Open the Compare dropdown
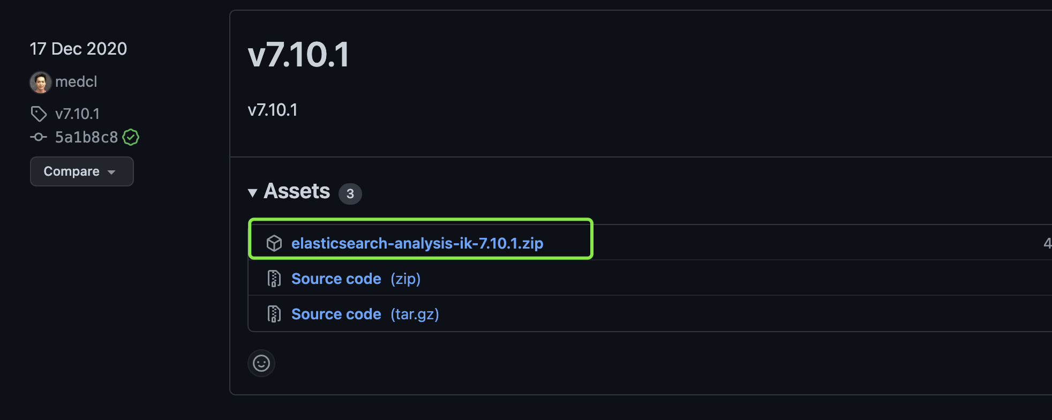Image resolution: width=1052 pixels, height=420 pixels. click(x=81, y=171)
